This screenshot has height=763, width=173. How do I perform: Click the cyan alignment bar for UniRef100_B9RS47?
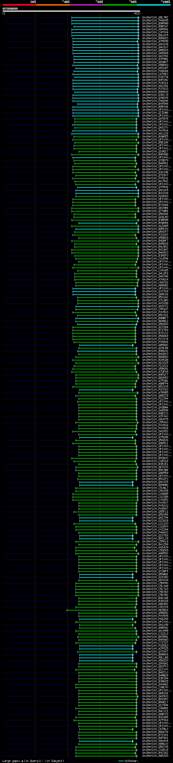107,26
